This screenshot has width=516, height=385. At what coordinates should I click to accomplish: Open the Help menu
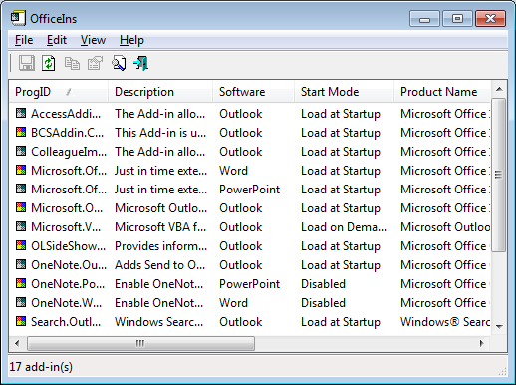(131, 40)
